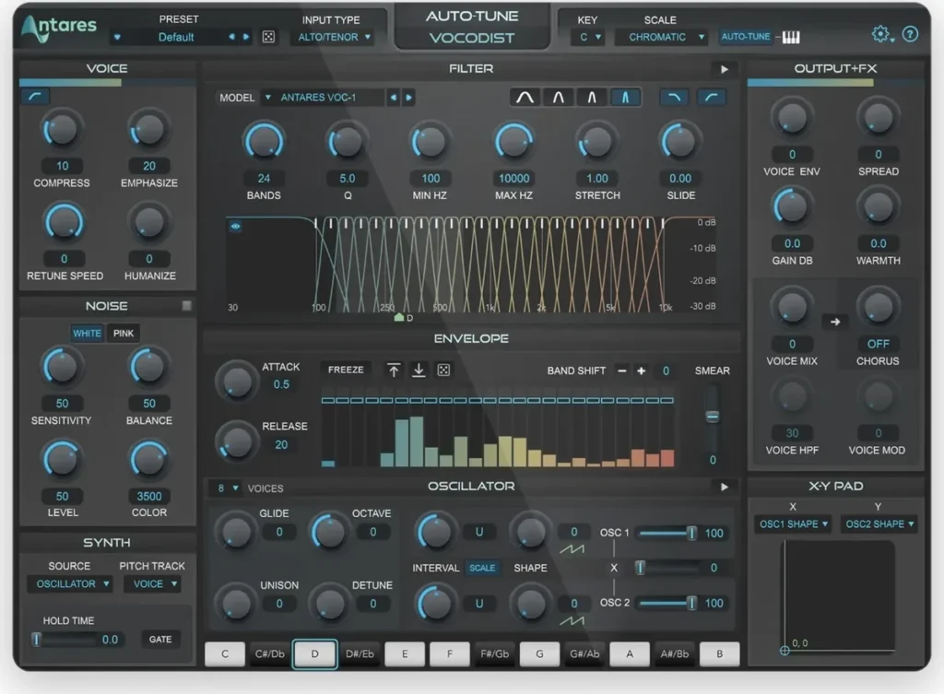Viewport: 944px width, 694px height.
Task: Click the envelope raise-all arrow icon
Action: 393,371
